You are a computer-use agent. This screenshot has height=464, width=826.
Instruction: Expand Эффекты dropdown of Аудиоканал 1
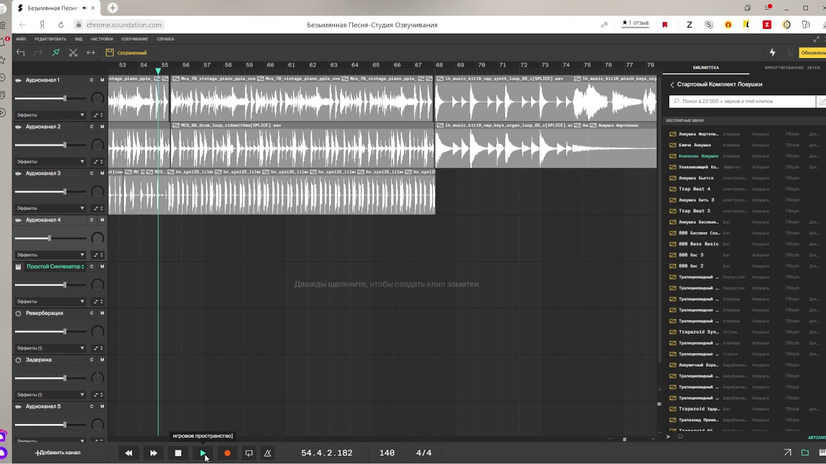[x=50, y=115]
